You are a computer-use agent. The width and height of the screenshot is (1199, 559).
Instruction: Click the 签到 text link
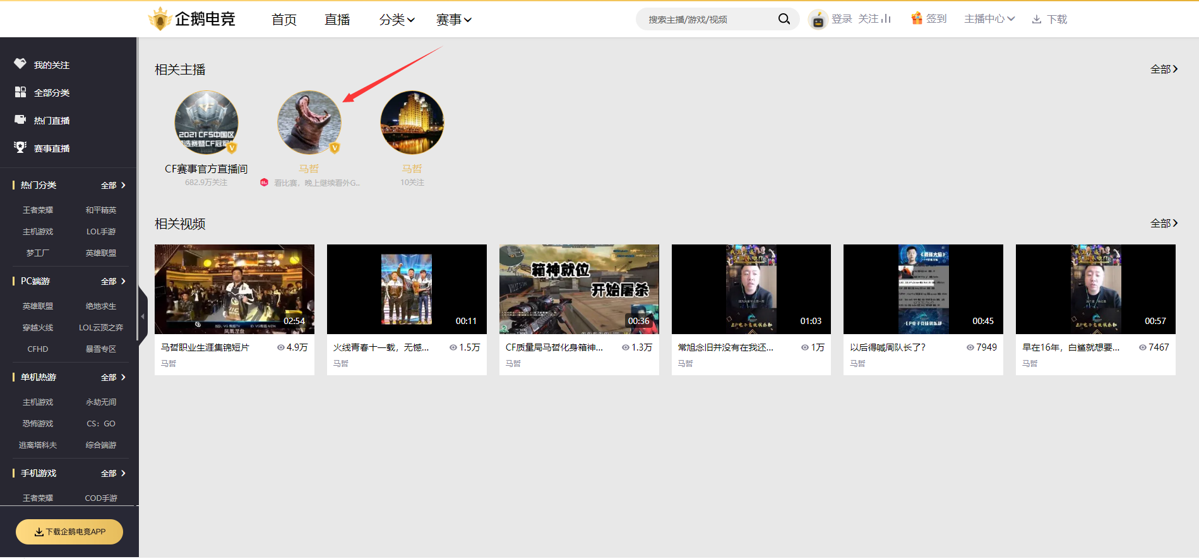pos(936,19)
